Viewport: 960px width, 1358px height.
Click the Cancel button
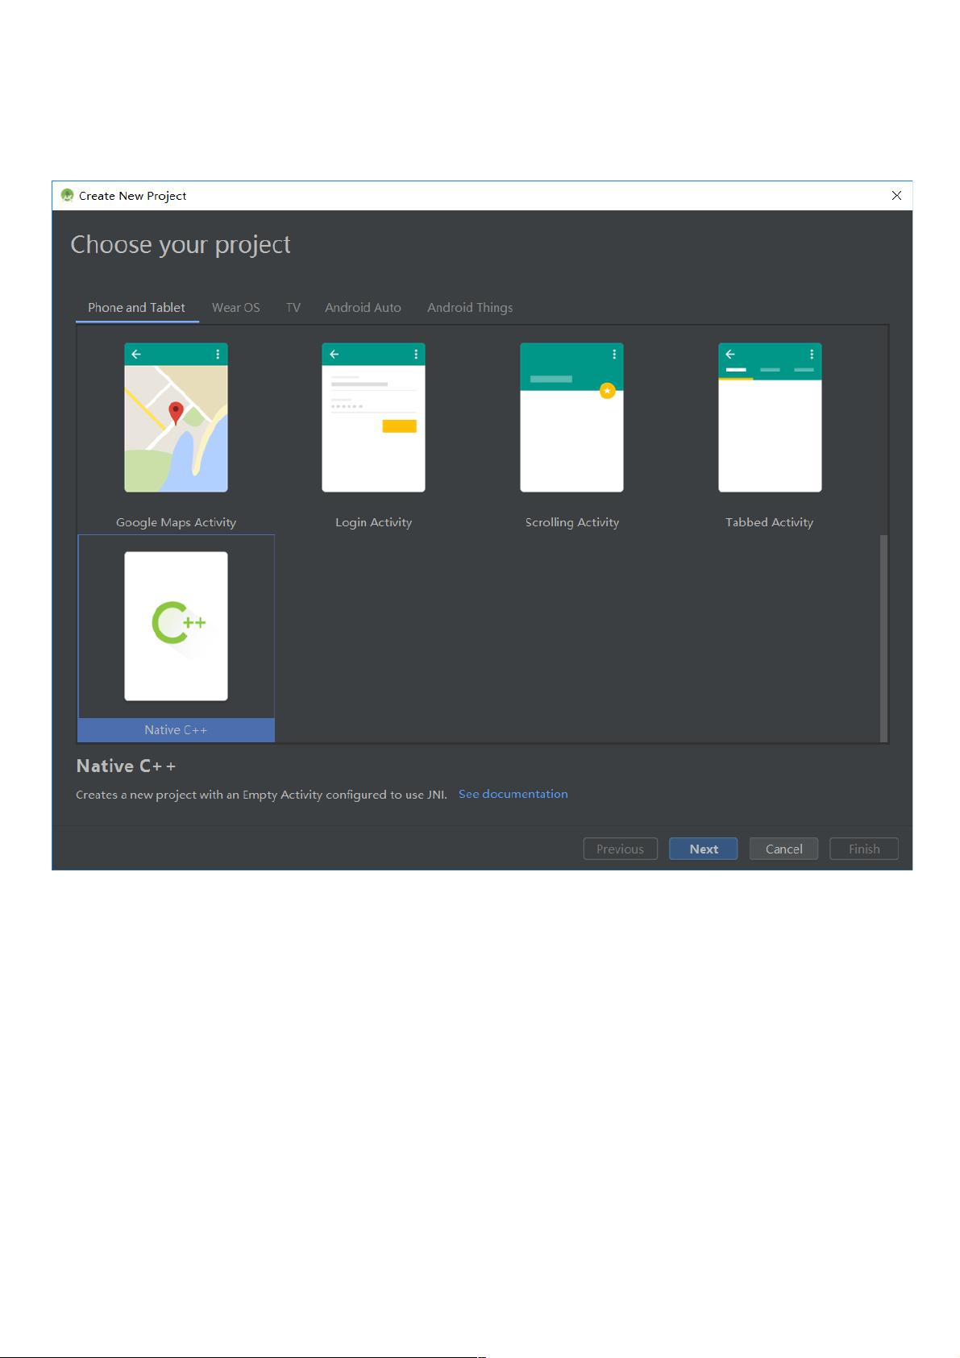pos(783,849)
